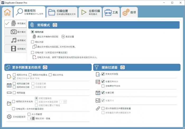Check 相同文件拓展名 option
The width and height of the screenshot is (185, 129).
[x=30, y=75]
